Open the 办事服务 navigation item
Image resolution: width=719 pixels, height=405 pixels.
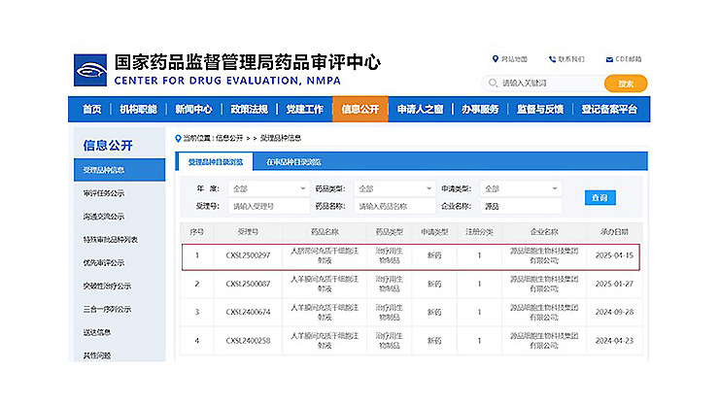[480, 109]
